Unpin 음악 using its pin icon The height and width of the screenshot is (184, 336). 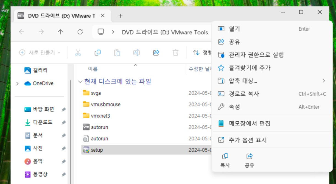point(64,162)
